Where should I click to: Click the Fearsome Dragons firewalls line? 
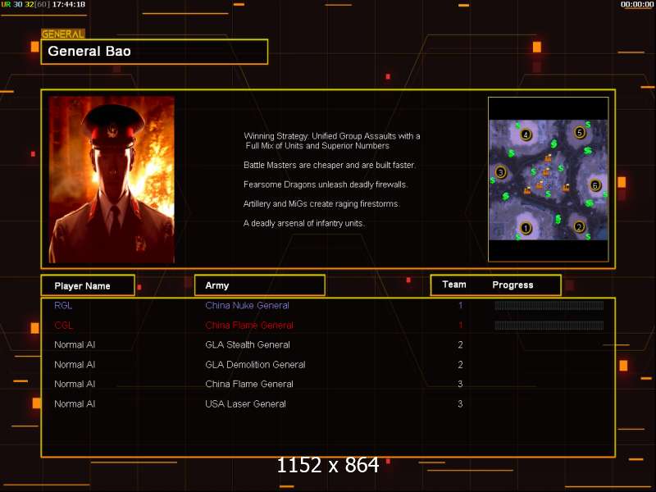[x=326, y=184]
